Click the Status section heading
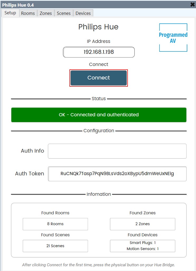Image resolution: width=196 pixels, height=271 pixels. (99, 99)
